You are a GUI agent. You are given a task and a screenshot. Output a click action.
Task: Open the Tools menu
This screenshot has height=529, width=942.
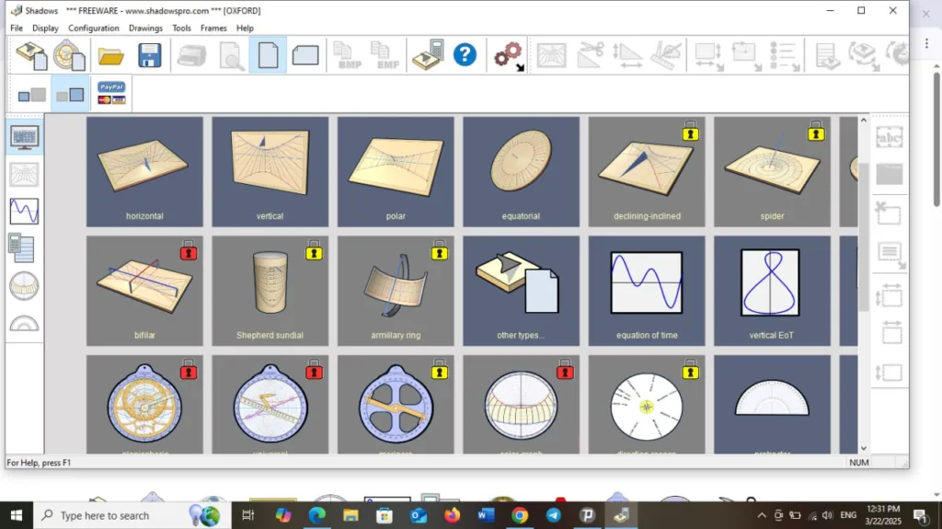tap(181, 29)
